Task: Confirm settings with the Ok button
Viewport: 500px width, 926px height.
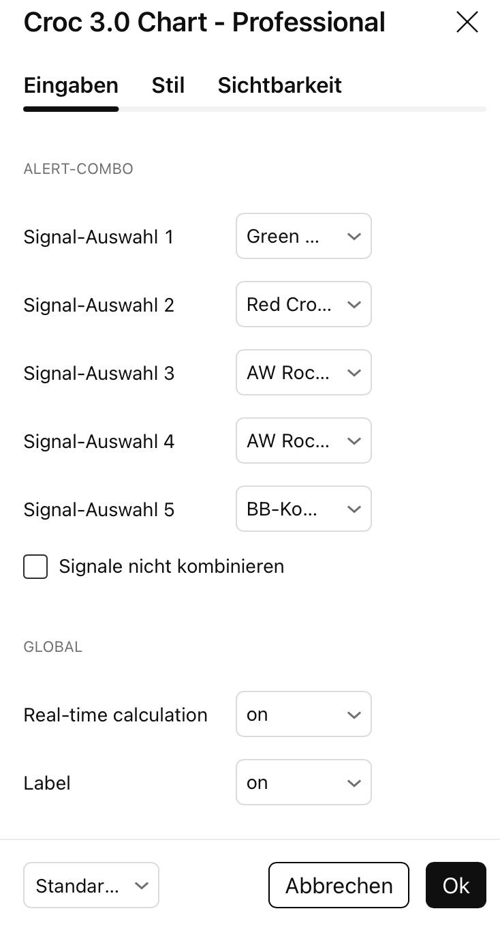Action: (x=456, y=886)
